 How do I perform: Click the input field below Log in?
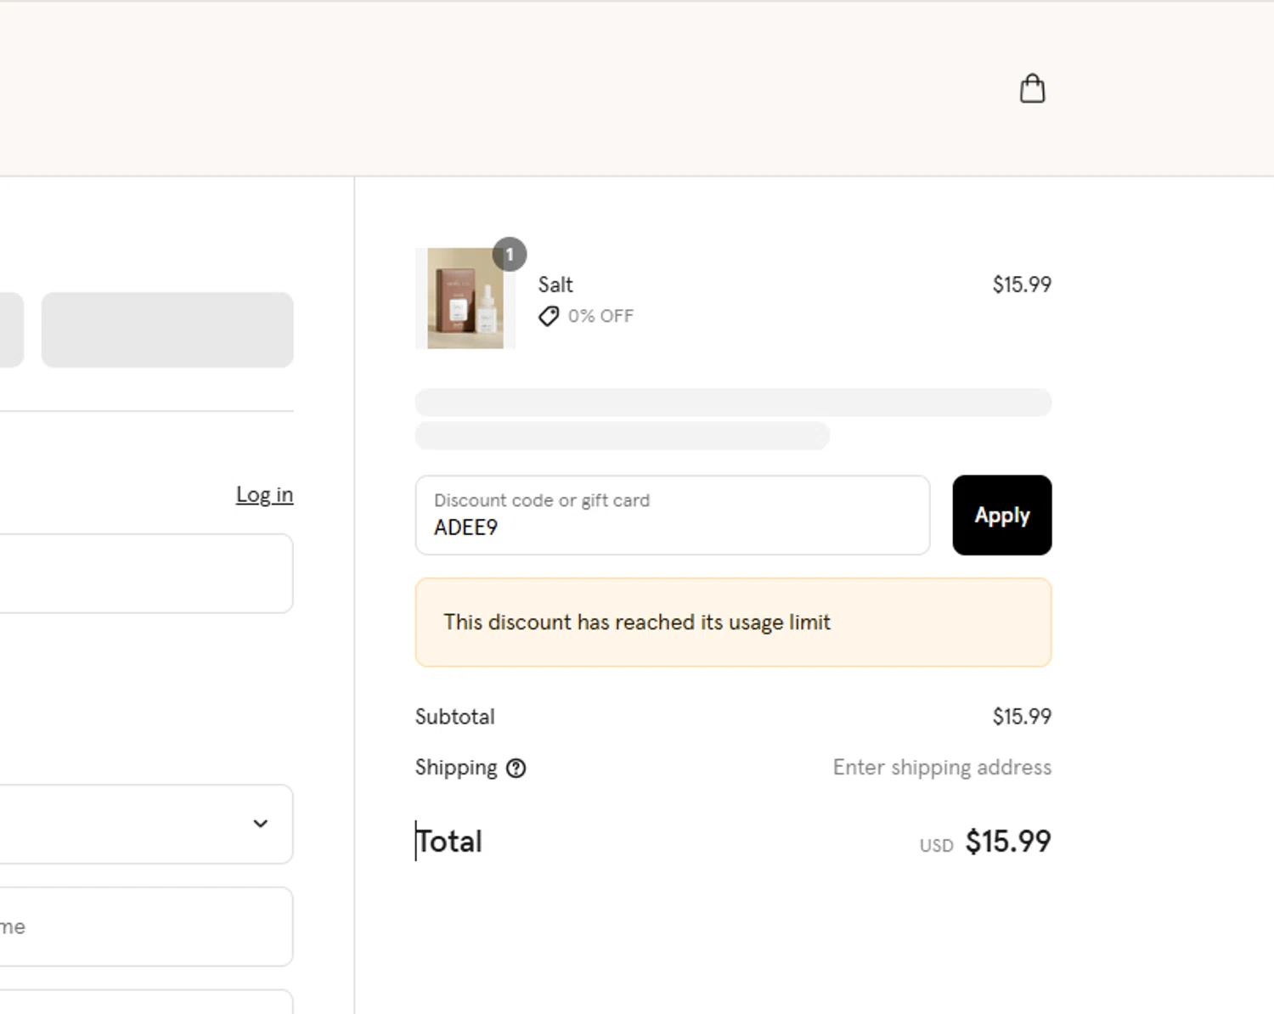point(146,573)
